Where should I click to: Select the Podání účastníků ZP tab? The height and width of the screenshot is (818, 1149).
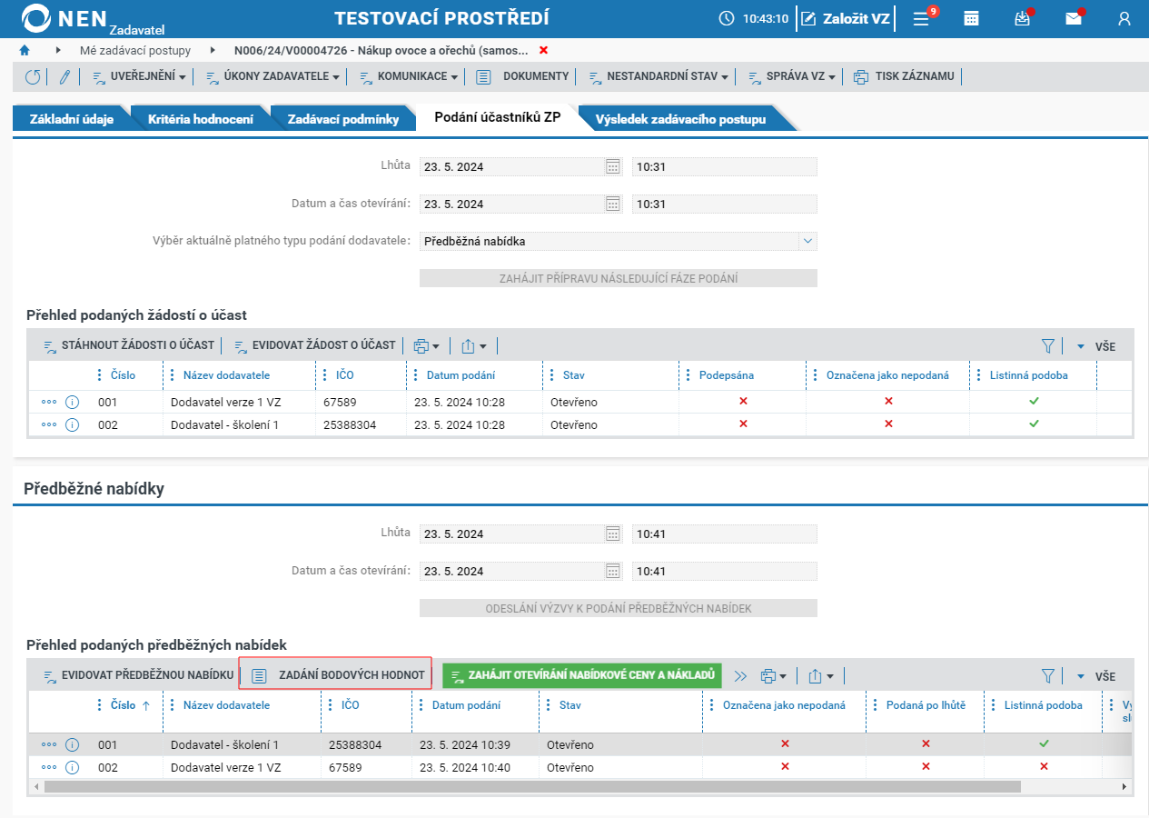[x=498, y=118]
